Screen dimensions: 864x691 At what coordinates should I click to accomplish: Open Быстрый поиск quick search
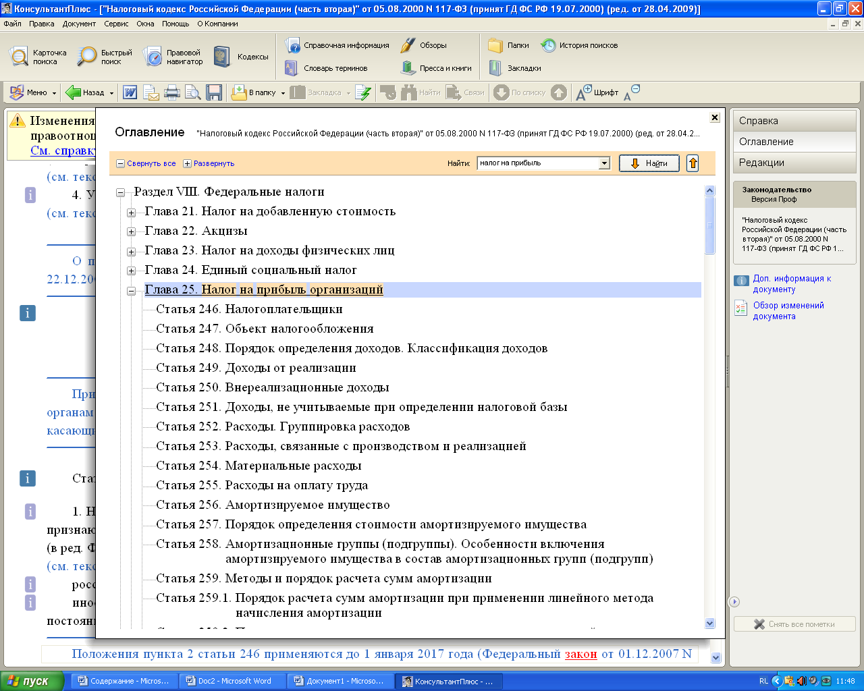pyautogui.click(x=105, y=57)
